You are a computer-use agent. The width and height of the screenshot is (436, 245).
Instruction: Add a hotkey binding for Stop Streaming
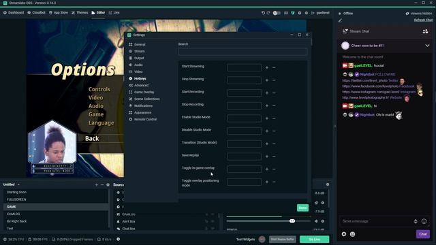[266, 80]
